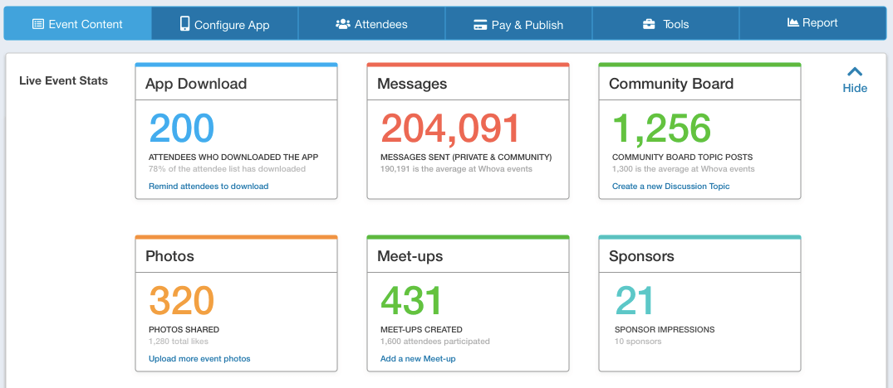Collapse stats using the Hide chevron arrow
This screenshot has height=388, width=893.
(x=854, y=71)
